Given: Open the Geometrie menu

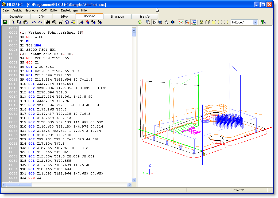Looking at the screenshot, I should pos(32,10).
